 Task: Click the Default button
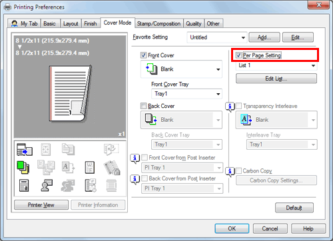294,208
